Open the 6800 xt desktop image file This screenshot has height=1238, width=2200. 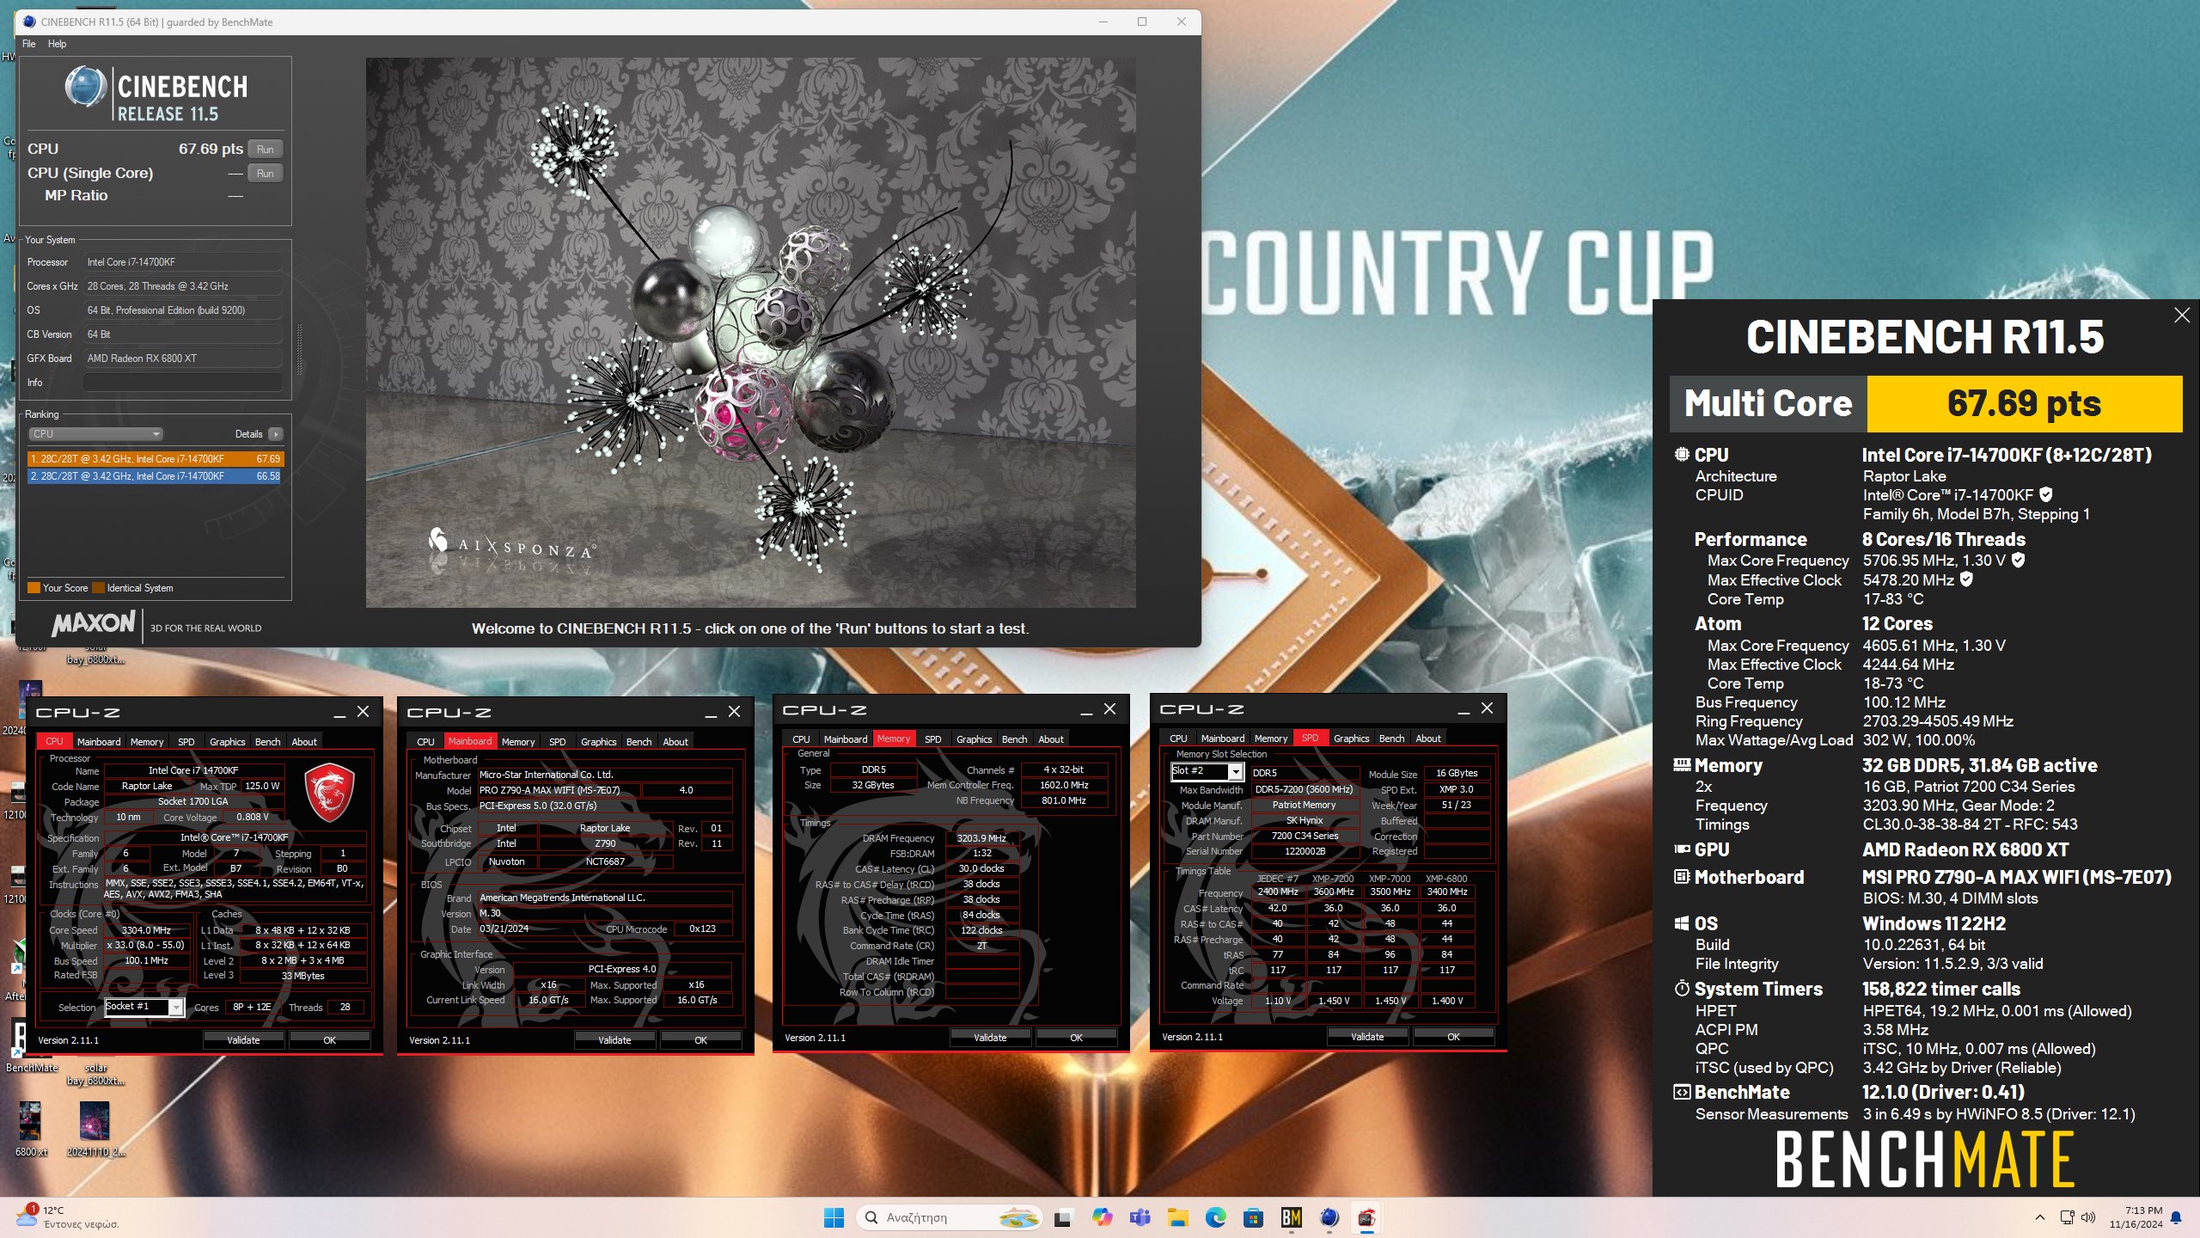[x=31, y=1129]
